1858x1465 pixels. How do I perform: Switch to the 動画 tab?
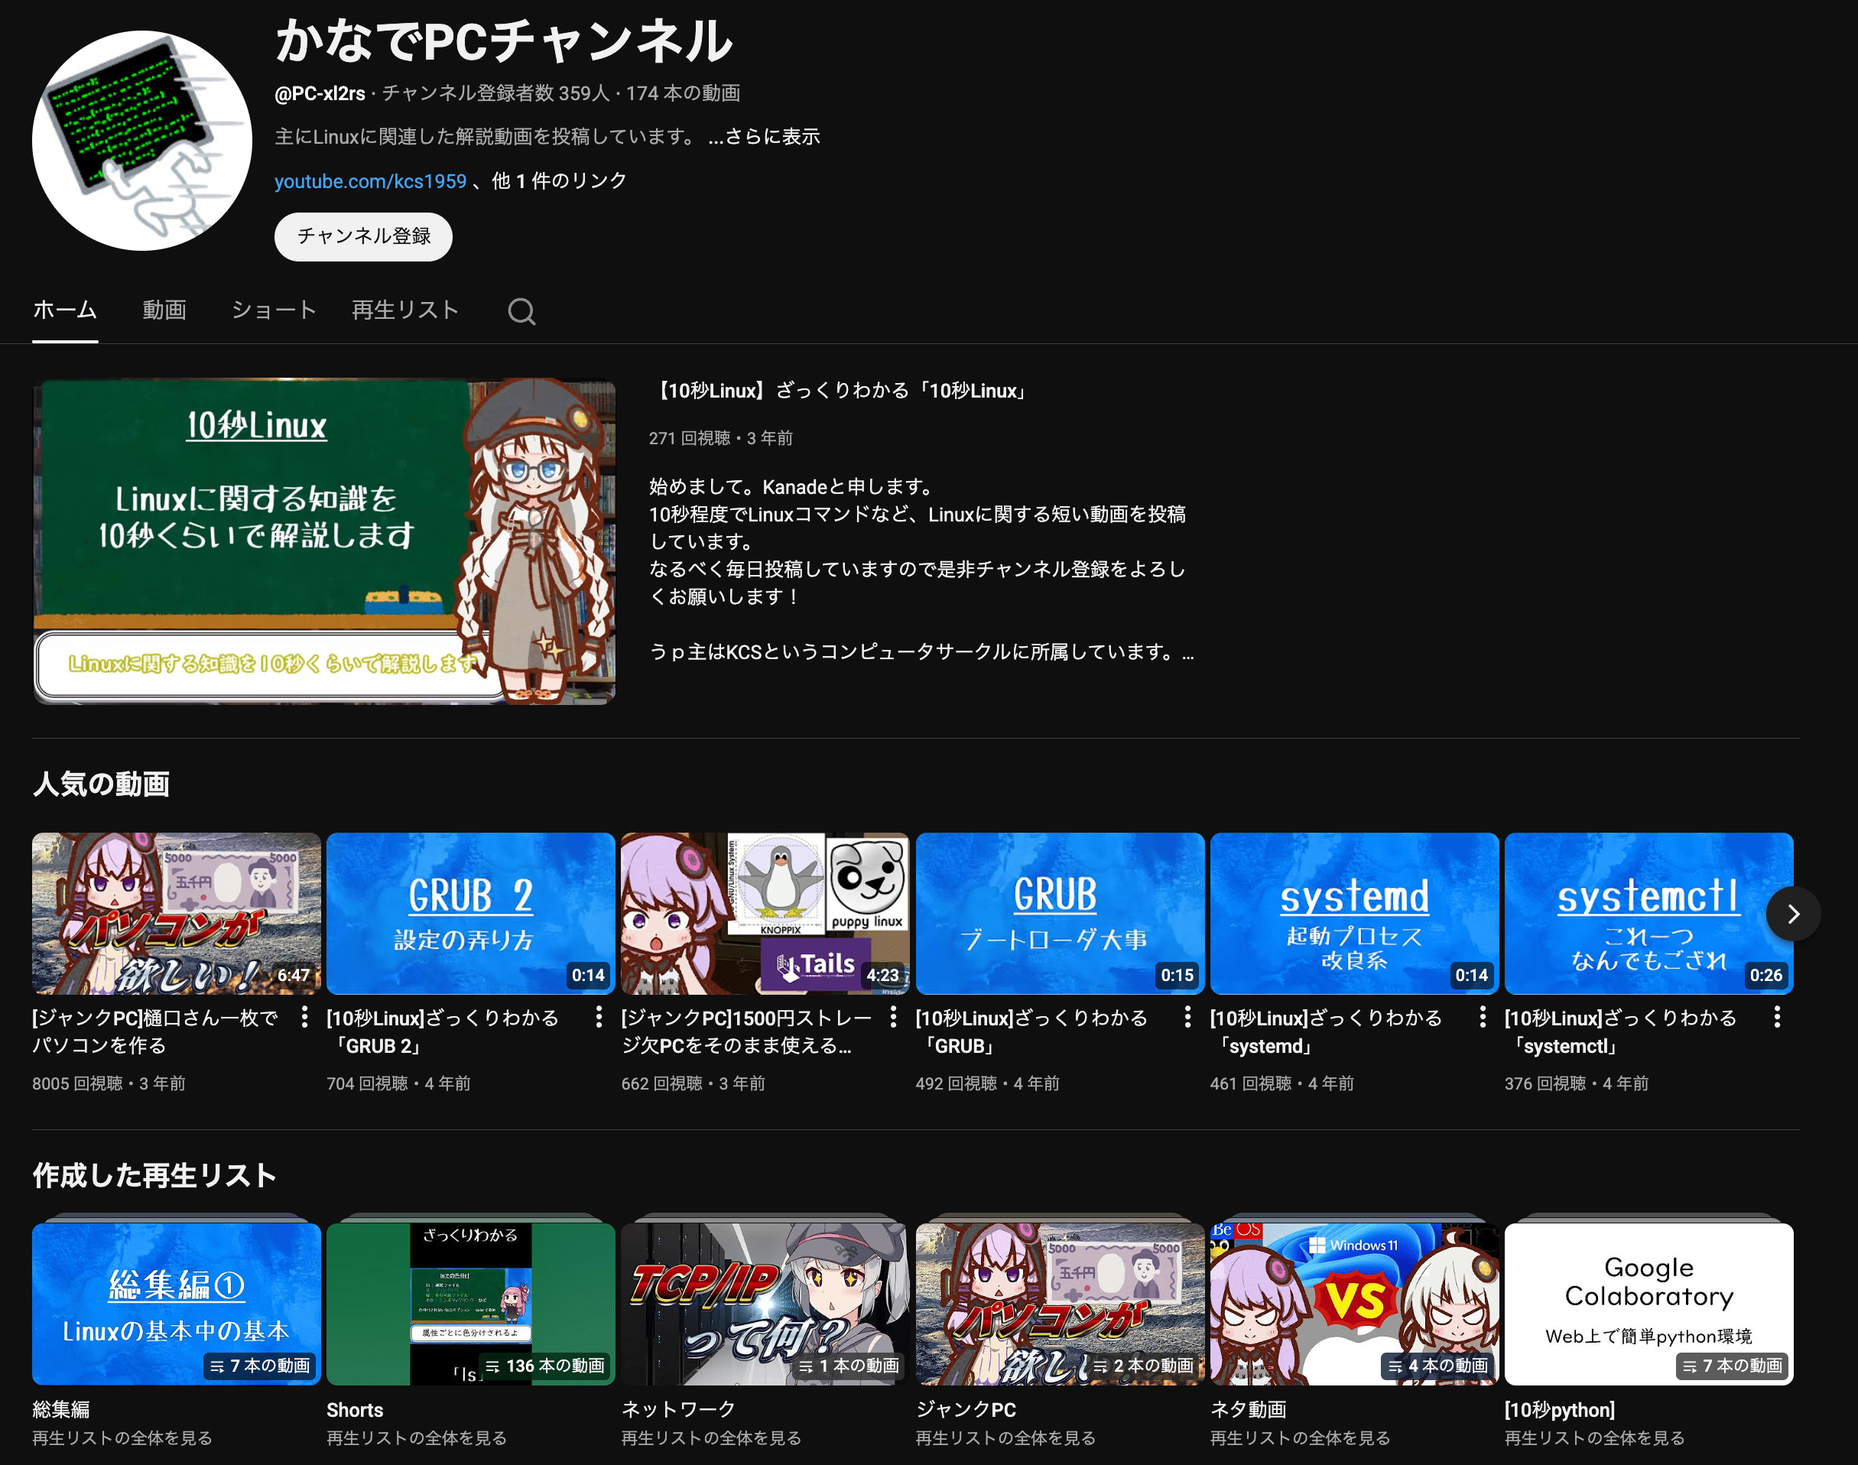coord(164,310)
